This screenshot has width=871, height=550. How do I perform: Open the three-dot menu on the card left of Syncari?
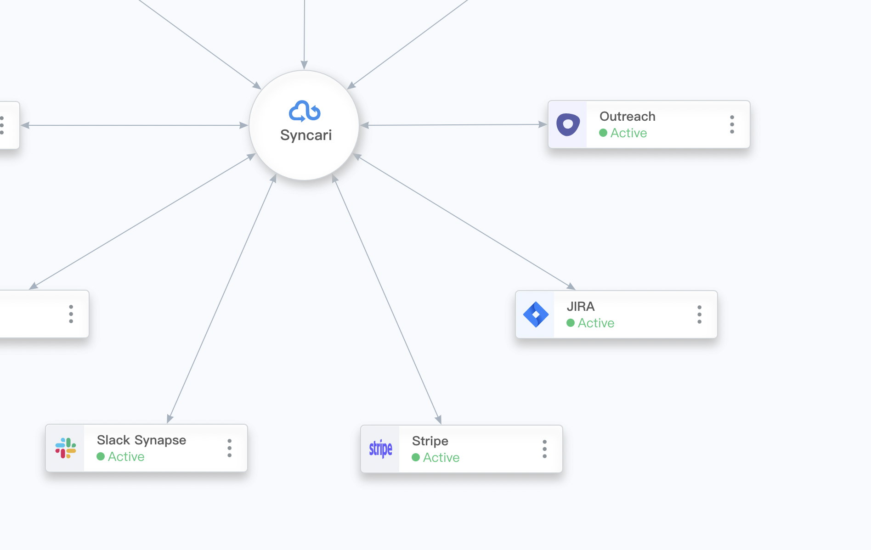2,125
